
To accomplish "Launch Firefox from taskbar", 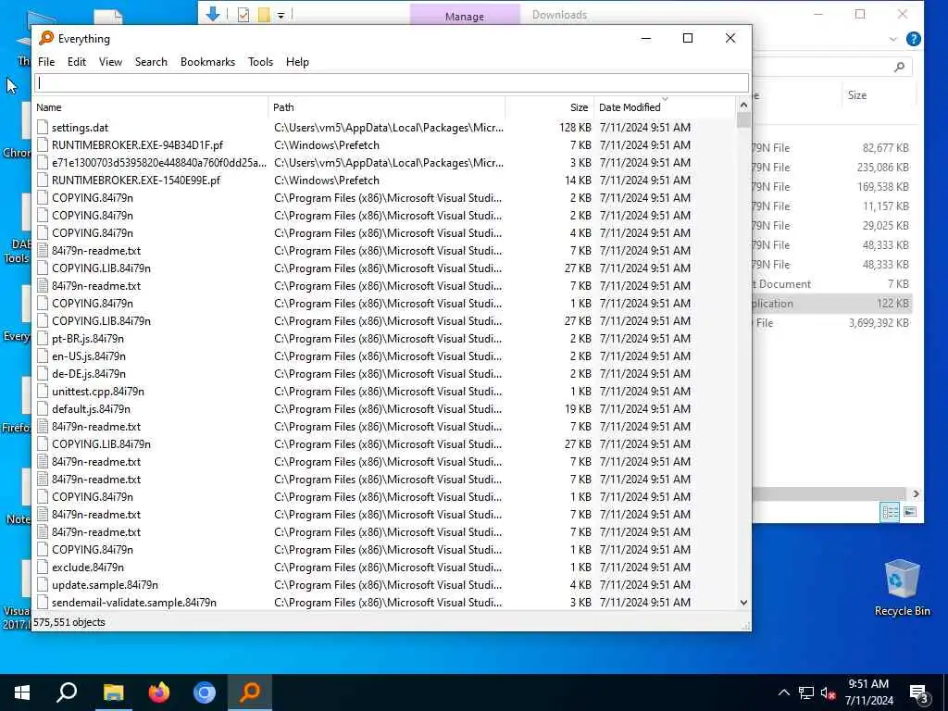I will click(159, 692).
